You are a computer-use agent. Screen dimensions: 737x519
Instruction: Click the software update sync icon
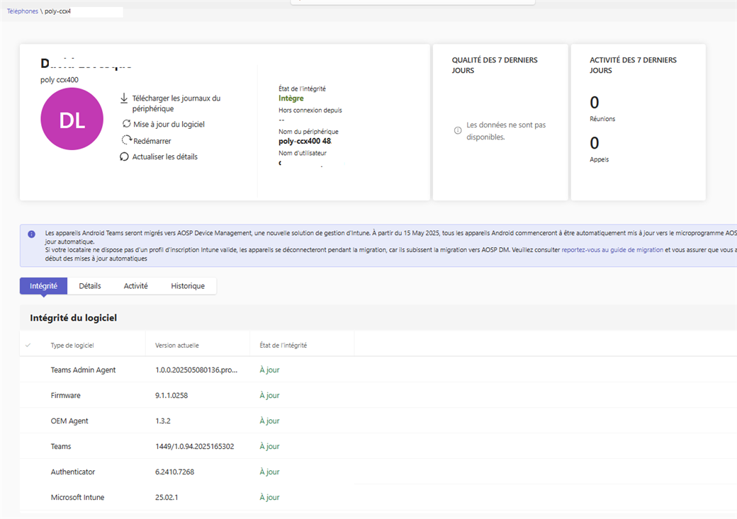pyautogui.click(x=126, y=123)
